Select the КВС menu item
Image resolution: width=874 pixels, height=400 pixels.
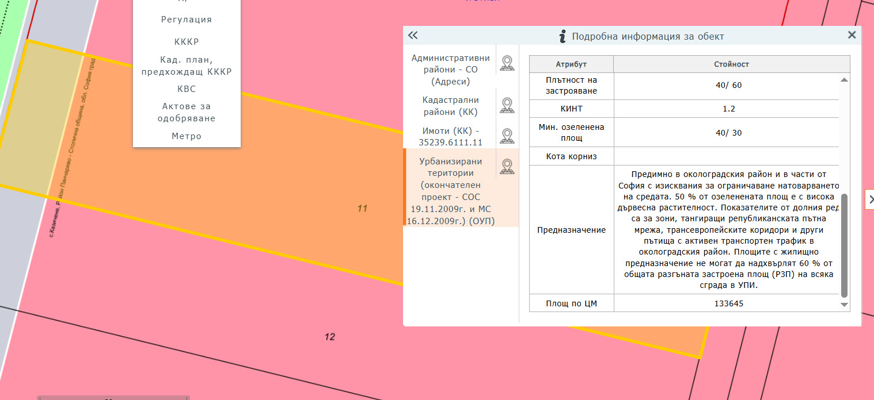click(x=187, y=89)
